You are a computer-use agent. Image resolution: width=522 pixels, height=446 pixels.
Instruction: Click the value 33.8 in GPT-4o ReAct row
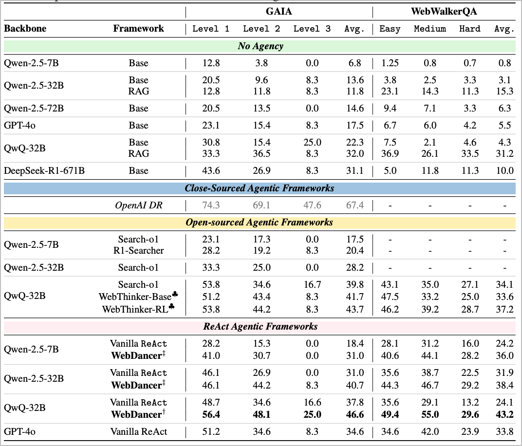(504, 431)
